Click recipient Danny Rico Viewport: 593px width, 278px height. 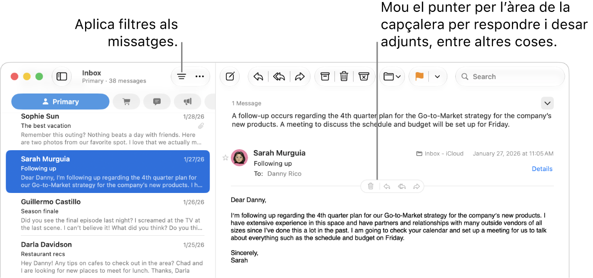click(x=285, y=174)
